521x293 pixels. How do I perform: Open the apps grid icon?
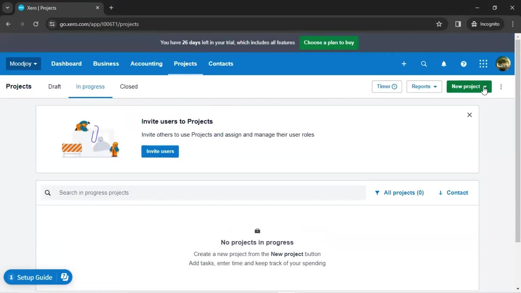pyautogui.click(x=483, y=64)
